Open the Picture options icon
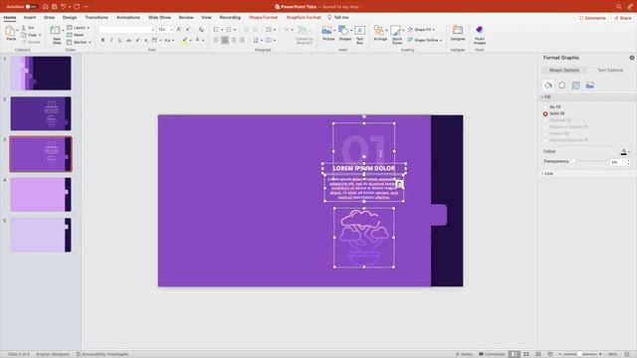The image size is (637, 358). [x=590, y=86]
